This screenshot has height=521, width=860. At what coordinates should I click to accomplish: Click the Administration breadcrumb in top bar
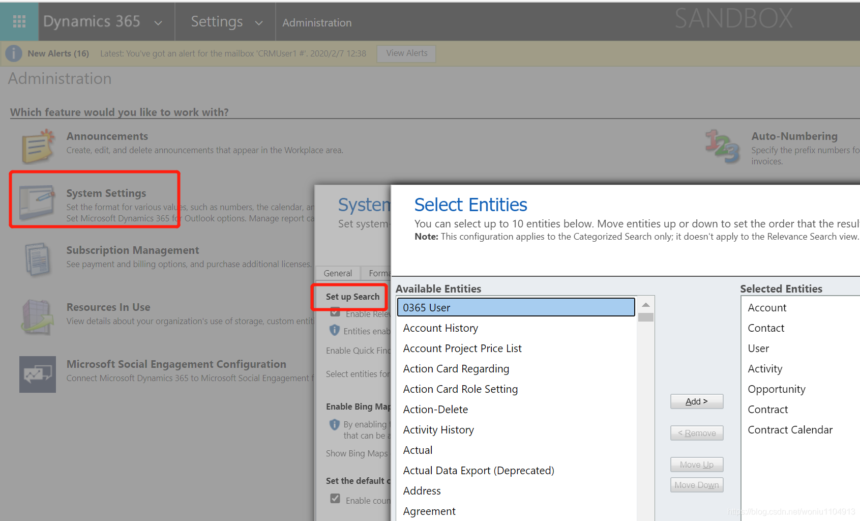(x=317, y=23)
